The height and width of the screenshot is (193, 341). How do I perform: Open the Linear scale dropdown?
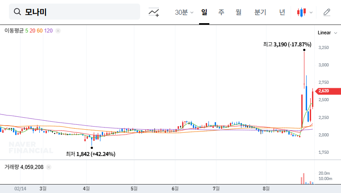pos(327,33)
